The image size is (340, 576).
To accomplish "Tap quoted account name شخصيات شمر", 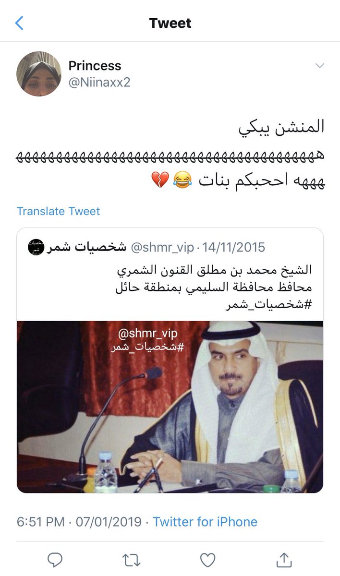I will [87, 248].
